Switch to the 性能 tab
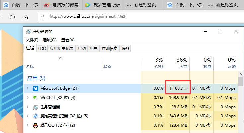Viewport: 244px width, 133px height. (42, 49)
